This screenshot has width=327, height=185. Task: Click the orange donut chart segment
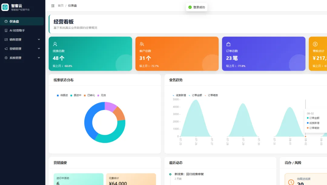pyautogui.click(x=120, y=114)
